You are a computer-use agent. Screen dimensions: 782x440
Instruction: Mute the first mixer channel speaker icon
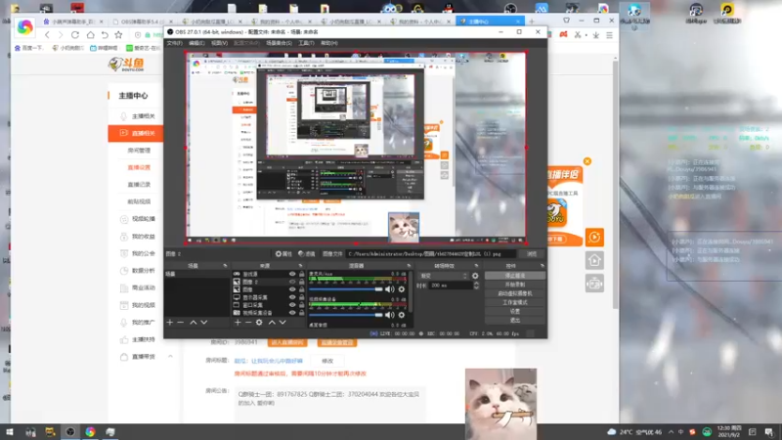click(x=389, y=288)
